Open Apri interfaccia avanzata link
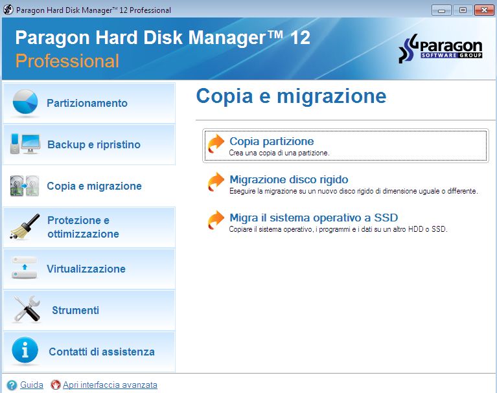The width and height of the screenshot is (497, 393). (x=110, y=385)
